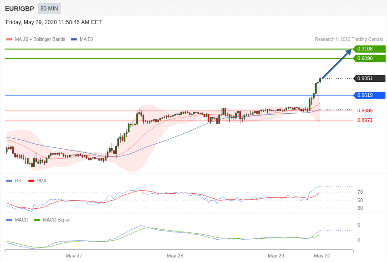
Task: Click the MA 20 + Bollinger Bands legend swatch
Action: tap(9, 40)
